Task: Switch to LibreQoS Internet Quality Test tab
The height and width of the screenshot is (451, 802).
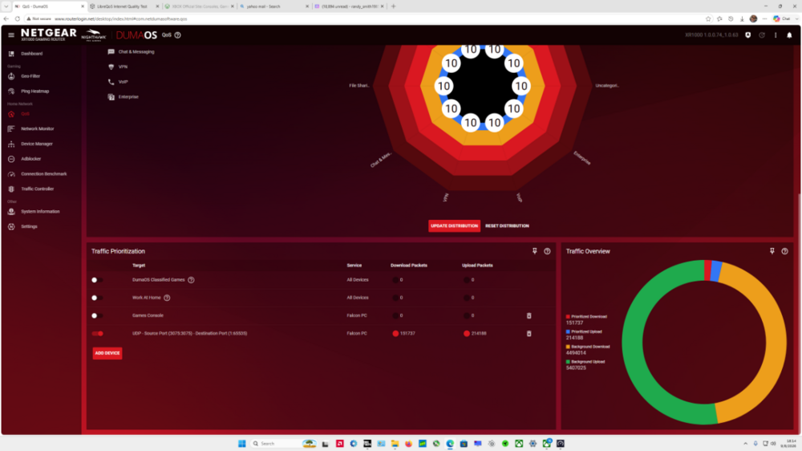Action: (122, 6)
